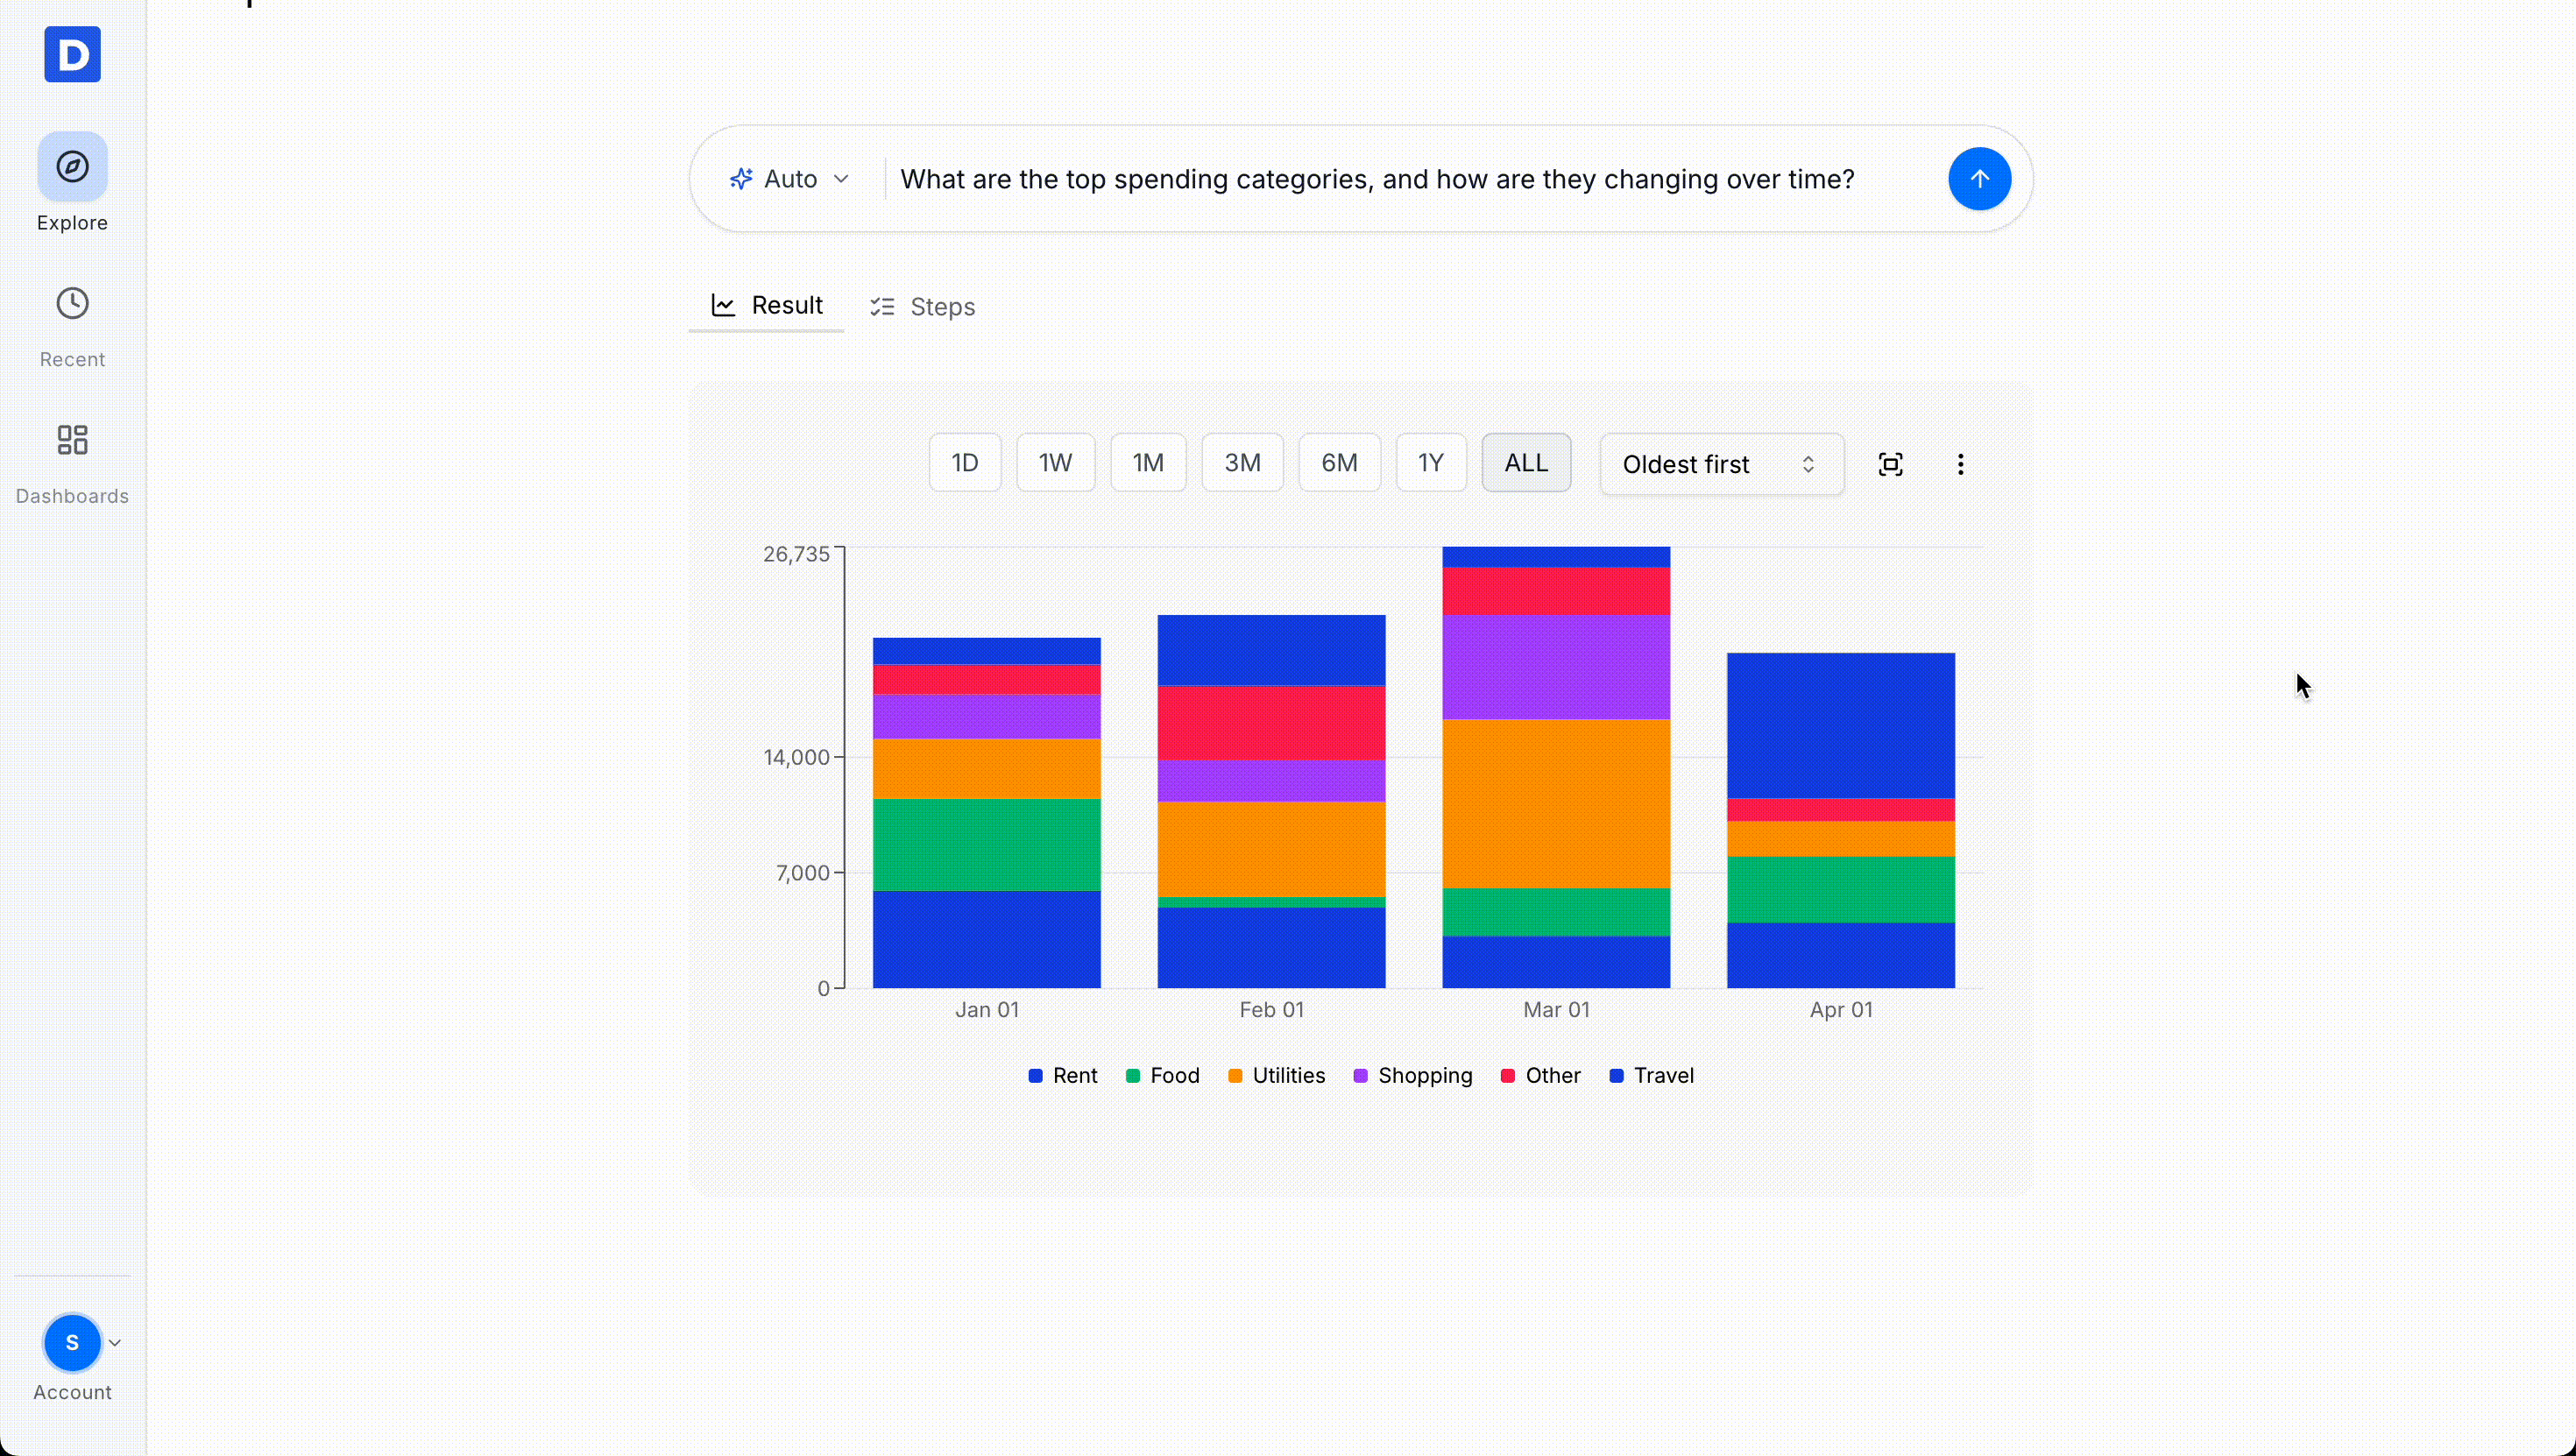2576x1456 pixels.
Task: Click the Steps checklist icon
Action: [x=883, y=306]
